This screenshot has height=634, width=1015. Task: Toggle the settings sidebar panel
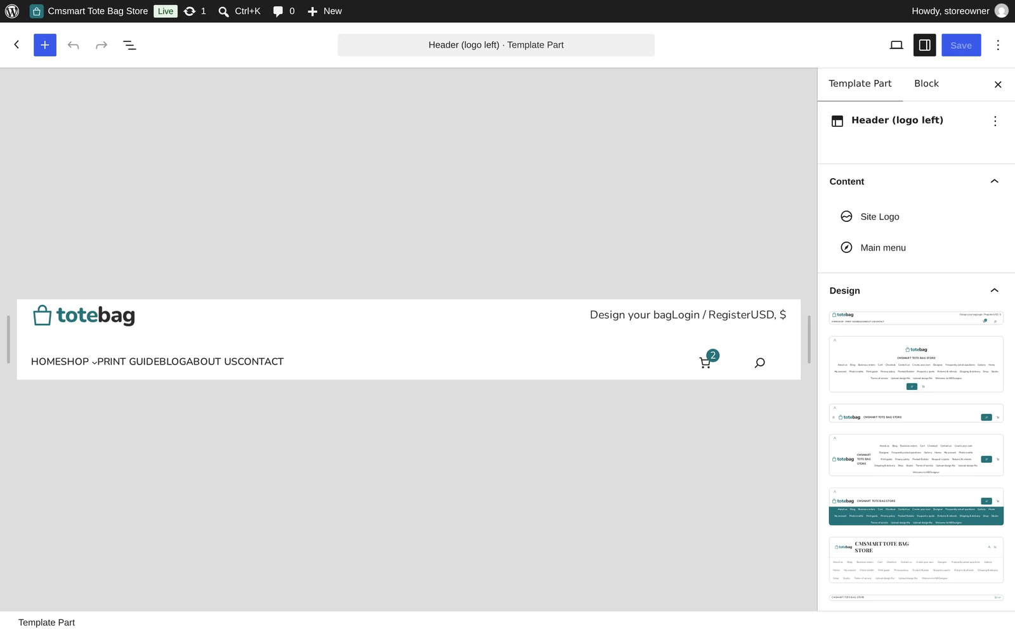(x=925, y=45)
